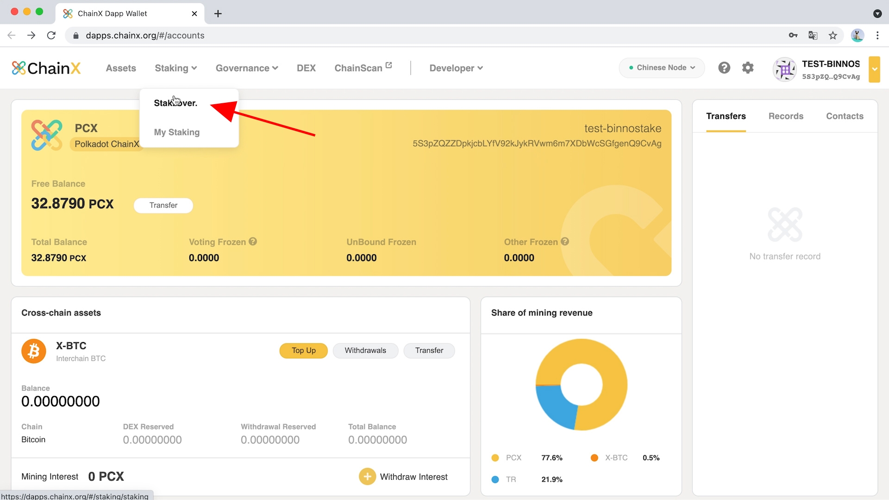Click the tab search dropdown arrow
This screenshot has height=500, width=889.
(x=877, y=13)
